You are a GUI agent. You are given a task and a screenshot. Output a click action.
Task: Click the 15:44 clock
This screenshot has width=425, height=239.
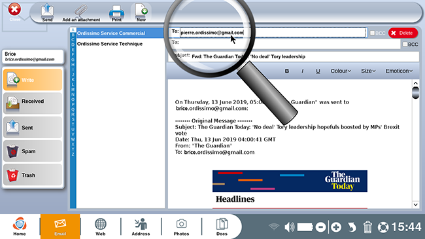pos(406,227)
